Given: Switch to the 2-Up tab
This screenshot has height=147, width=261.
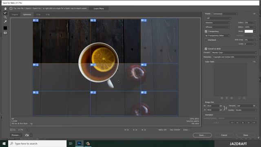Looking at the screenshot, I should [x=38, y=15].
